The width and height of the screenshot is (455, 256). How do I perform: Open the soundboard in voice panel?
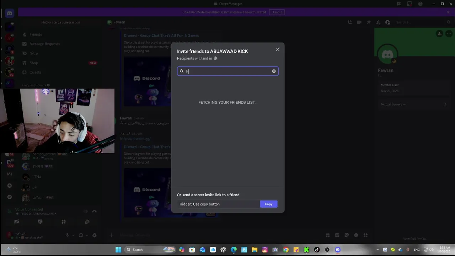click(x=87, y=222)
